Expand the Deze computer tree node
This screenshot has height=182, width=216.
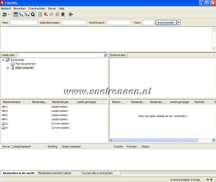[8, 68]
